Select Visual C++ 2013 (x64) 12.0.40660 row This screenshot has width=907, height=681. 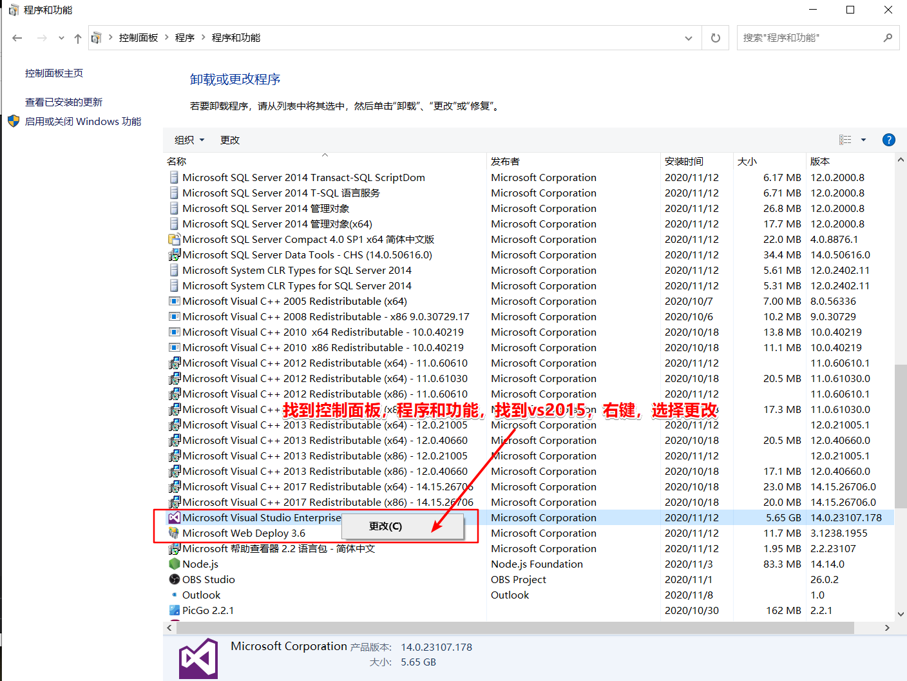tap(530, 441)
